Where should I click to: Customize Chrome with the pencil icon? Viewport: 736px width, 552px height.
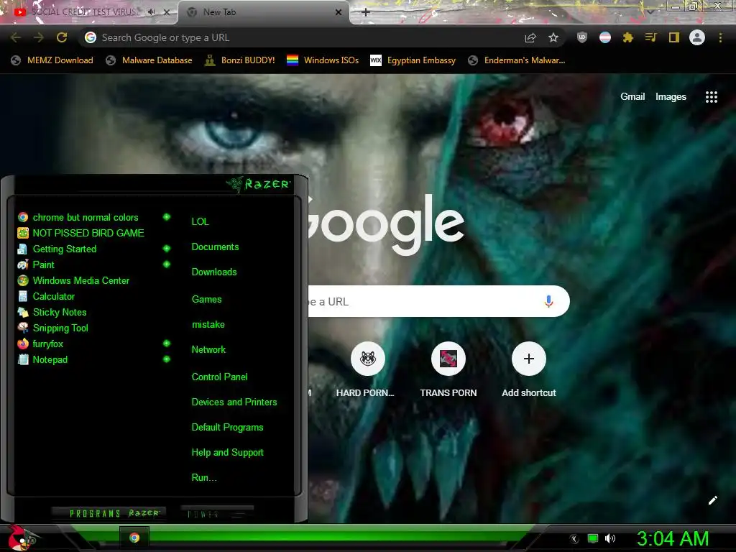point(712,500)
